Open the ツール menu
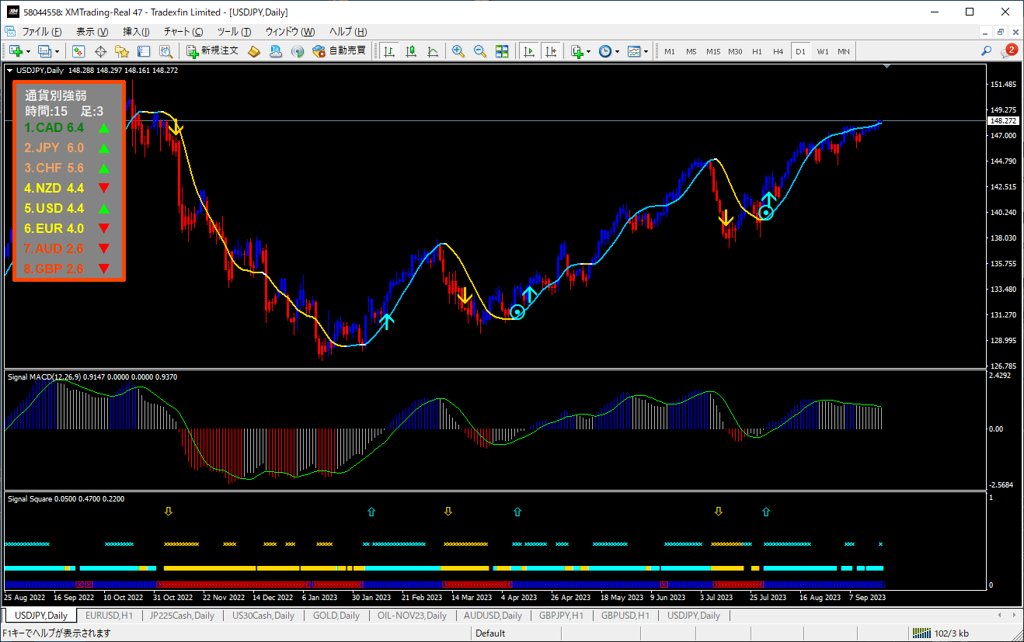This screenshot has height=642, width=1024. (234, 32)
